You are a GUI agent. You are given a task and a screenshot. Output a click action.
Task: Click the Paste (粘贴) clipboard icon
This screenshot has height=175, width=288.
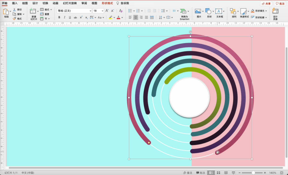tap(6, 12)
